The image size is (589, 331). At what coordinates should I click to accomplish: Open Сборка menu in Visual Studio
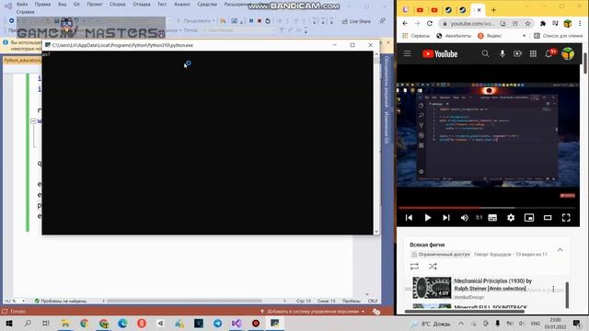point(117,4)
